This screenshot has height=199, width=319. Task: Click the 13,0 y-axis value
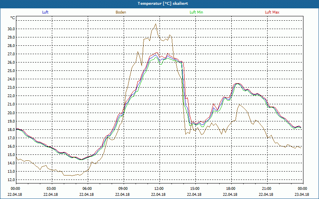12,172
